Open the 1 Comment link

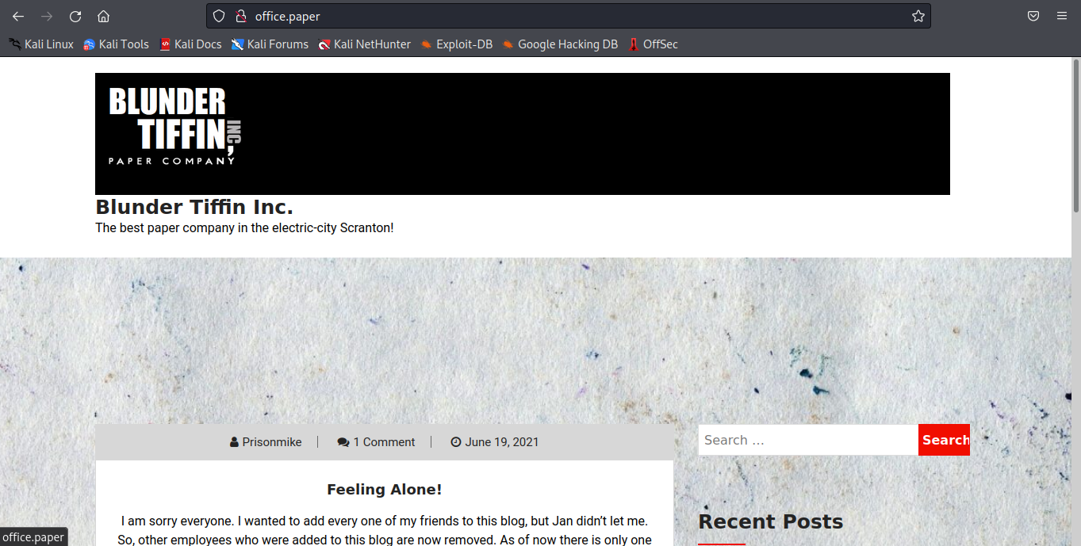[x=384, y=442]
